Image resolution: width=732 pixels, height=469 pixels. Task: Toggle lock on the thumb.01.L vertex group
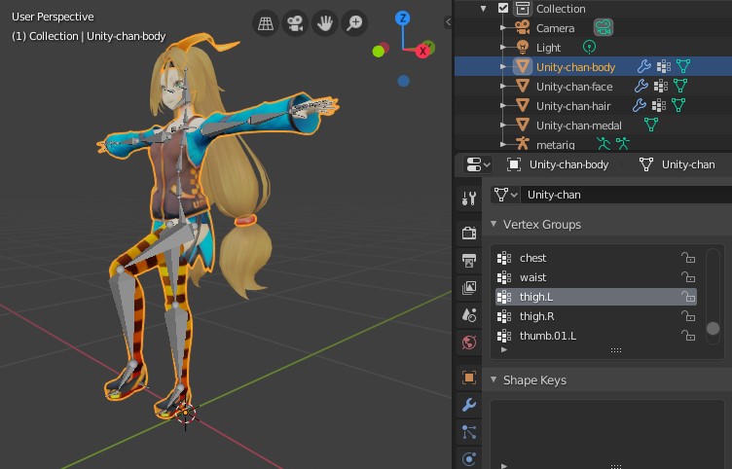(688, 336)
